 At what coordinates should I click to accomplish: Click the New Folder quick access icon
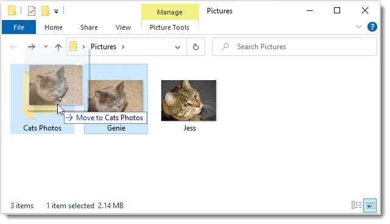(x=45, y=11)
